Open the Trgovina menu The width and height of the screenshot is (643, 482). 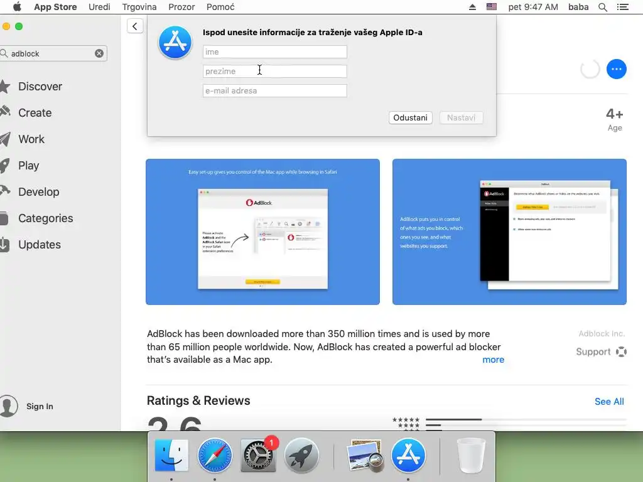click(139, 7)
